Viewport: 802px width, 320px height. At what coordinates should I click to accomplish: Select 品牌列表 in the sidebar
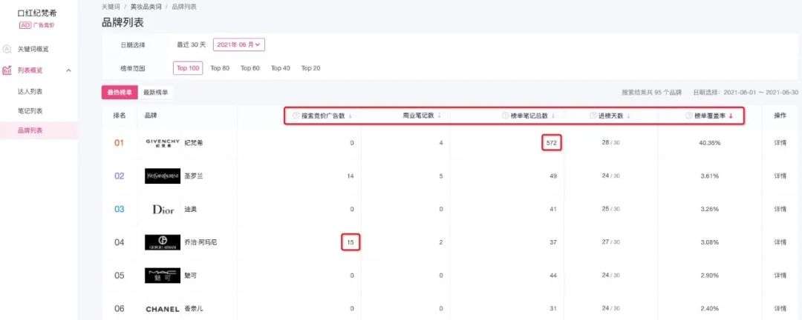pos(30,130)
